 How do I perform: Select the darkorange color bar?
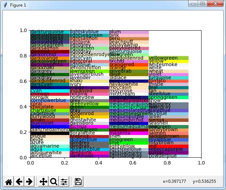pos(50,58)
